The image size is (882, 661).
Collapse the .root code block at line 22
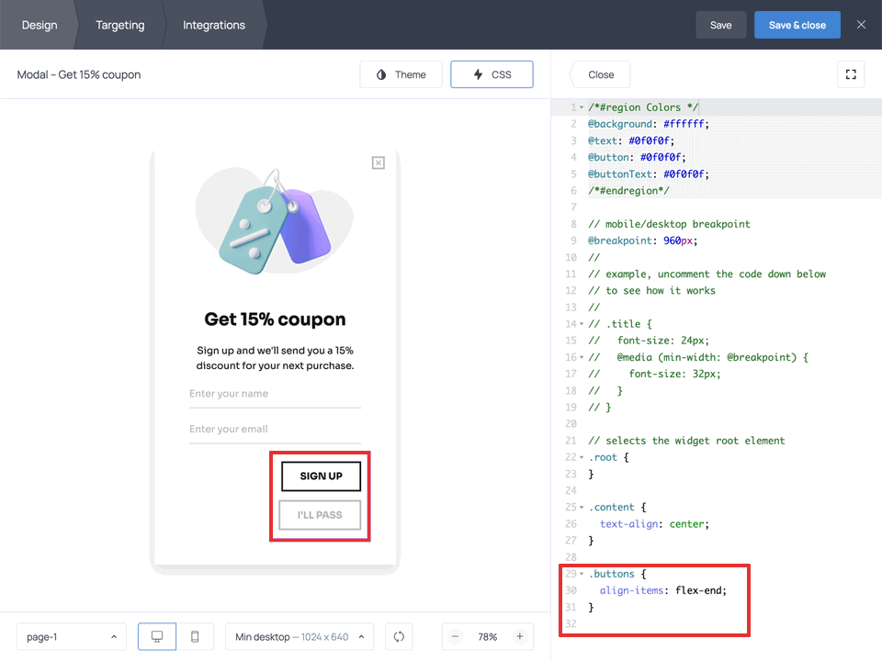582,457
